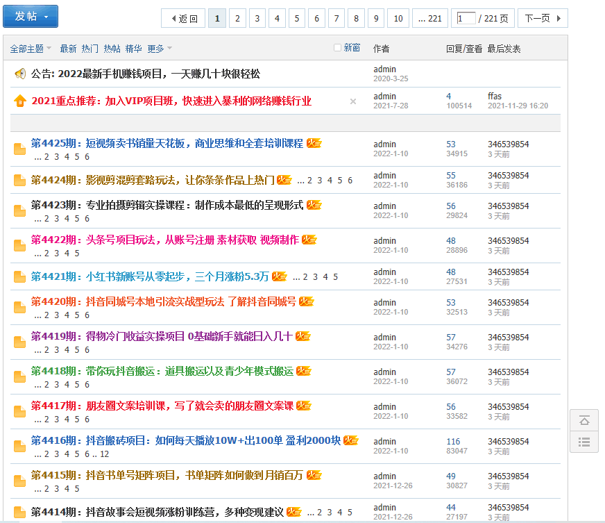Switch to the 最新 latest tab
The height and width of the screenshot is (523, 605).
click(x=68, y=49)
